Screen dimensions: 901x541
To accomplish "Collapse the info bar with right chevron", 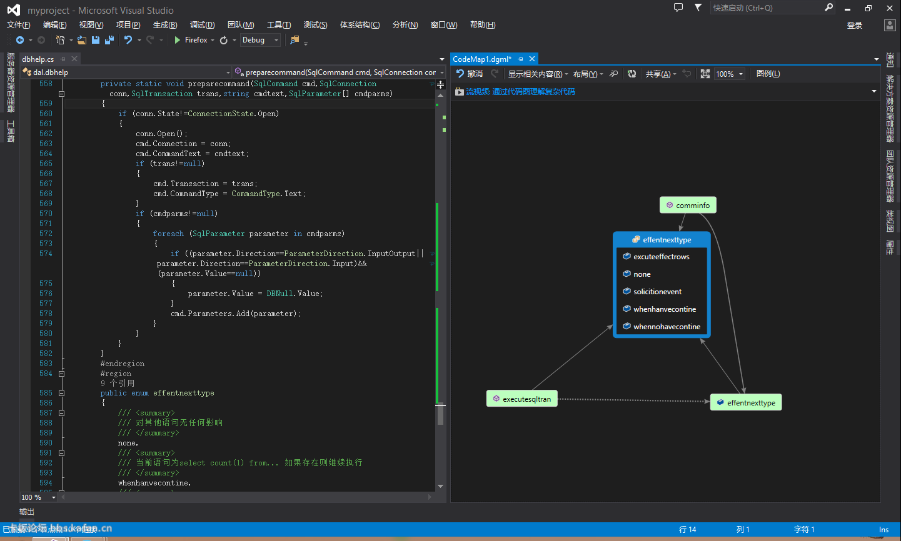I will pyautogui.click(x=873, y=92).
